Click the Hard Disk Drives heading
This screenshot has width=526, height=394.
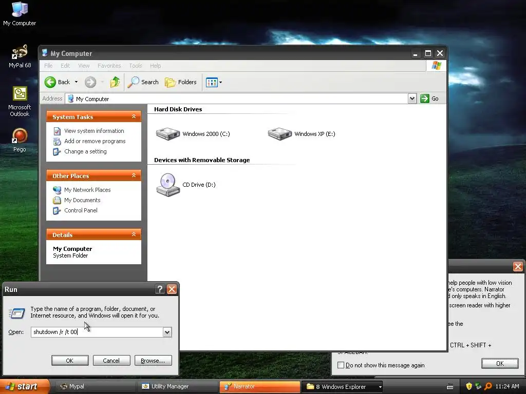click(x=178, y=109)
